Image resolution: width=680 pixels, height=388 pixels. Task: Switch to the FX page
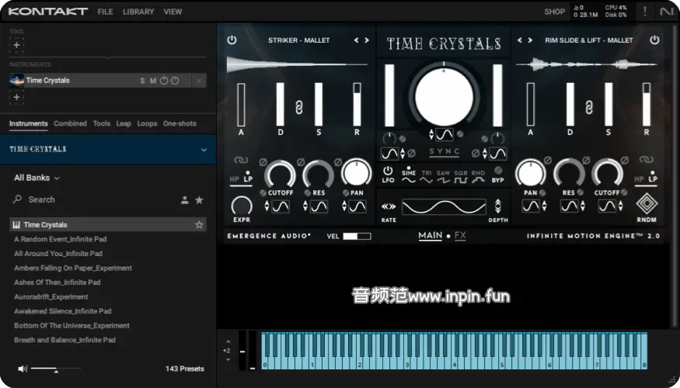[x=460, y=236]
